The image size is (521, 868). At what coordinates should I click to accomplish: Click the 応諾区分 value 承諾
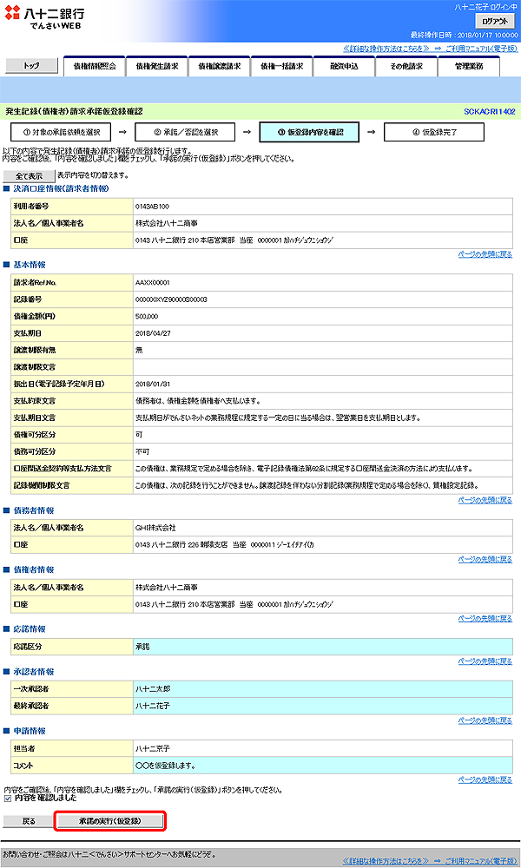click(x=142, y=647)
